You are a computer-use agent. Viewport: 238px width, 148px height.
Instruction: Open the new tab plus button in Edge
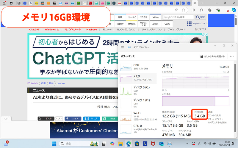coord(202,3)
